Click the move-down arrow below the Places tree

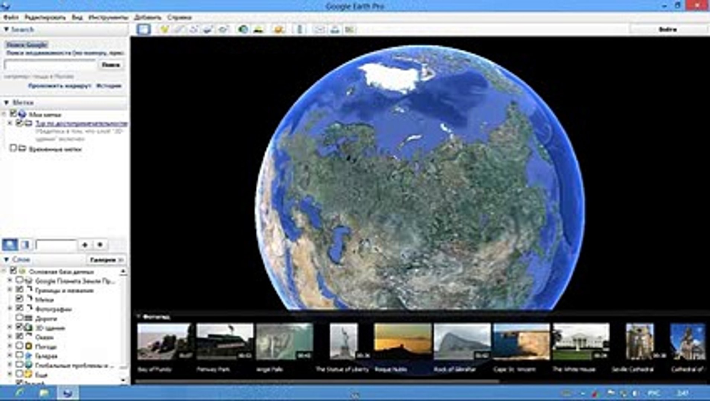tap(100, 245)
